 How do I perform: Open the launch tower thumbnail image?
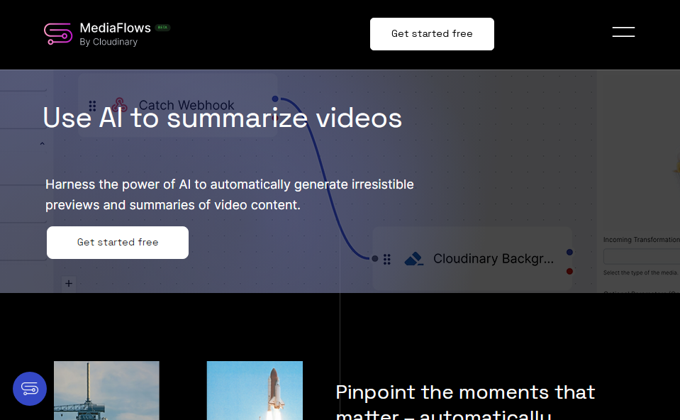[x=106, y=390]
